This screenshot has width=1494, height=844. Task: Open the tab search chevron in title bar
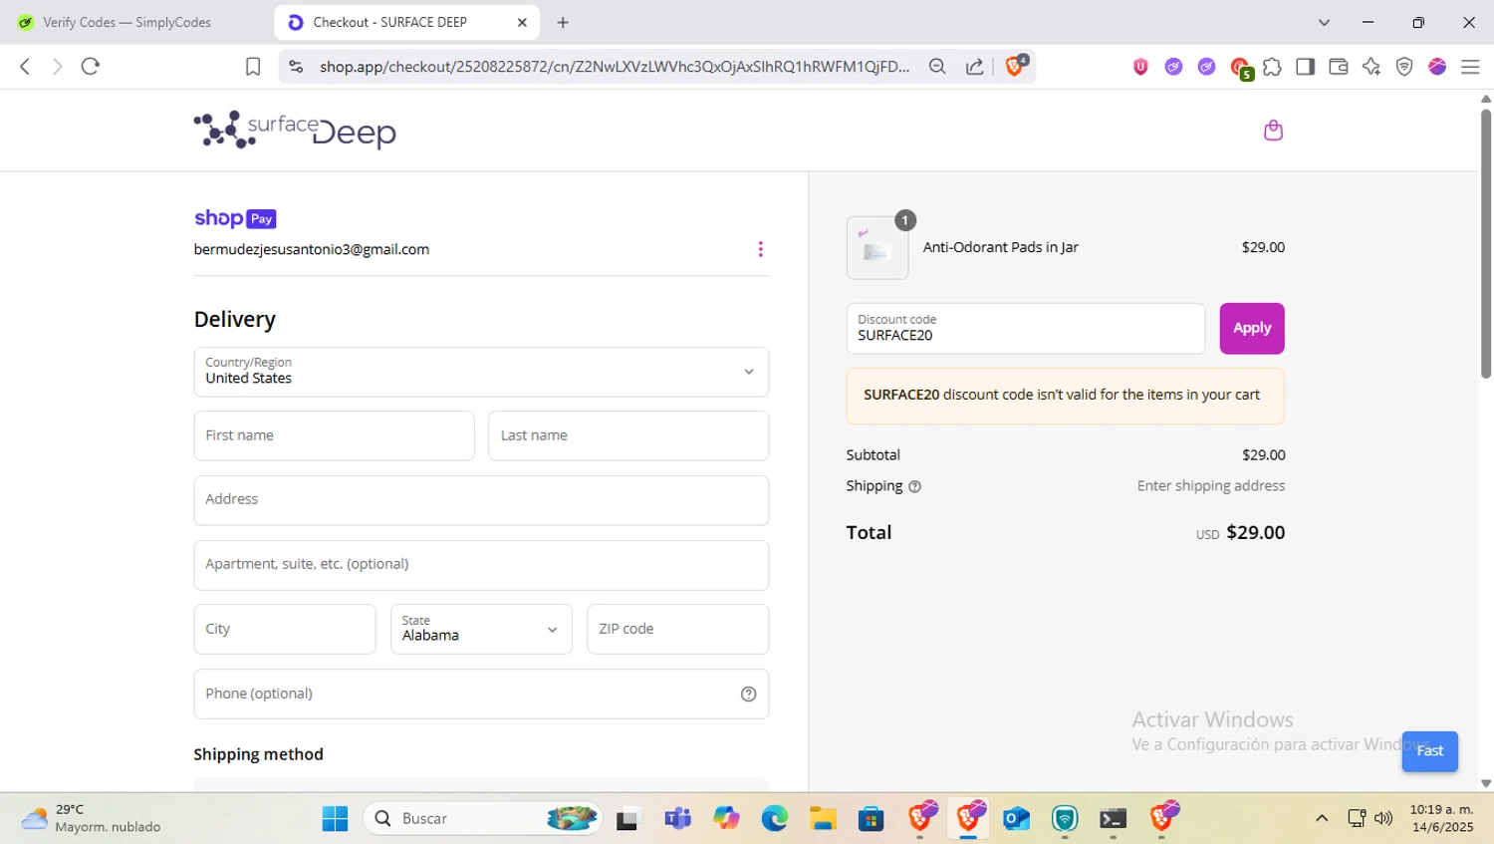click(1324, 22)
